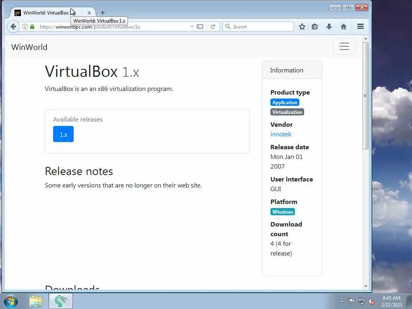Open the innotek vendor link
The height and width of the screenshot is (309, 412).
[x=280, y=134]
